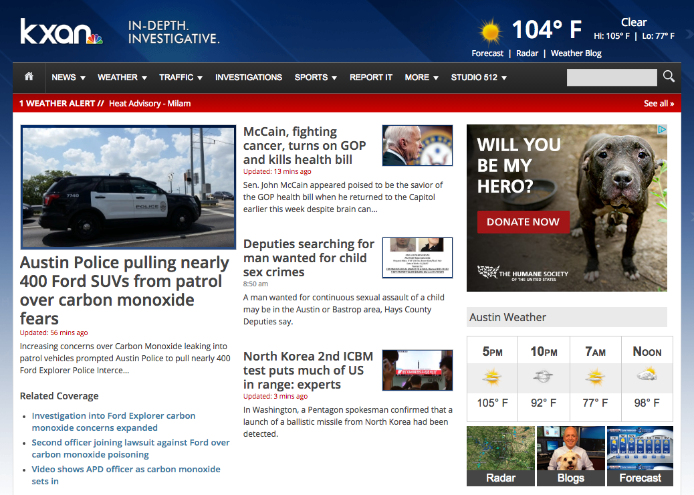The height and width of the screenshot is (495, 694).
Task: Open Second officer joining lawsuit link
Action: [x=130, y=448]
